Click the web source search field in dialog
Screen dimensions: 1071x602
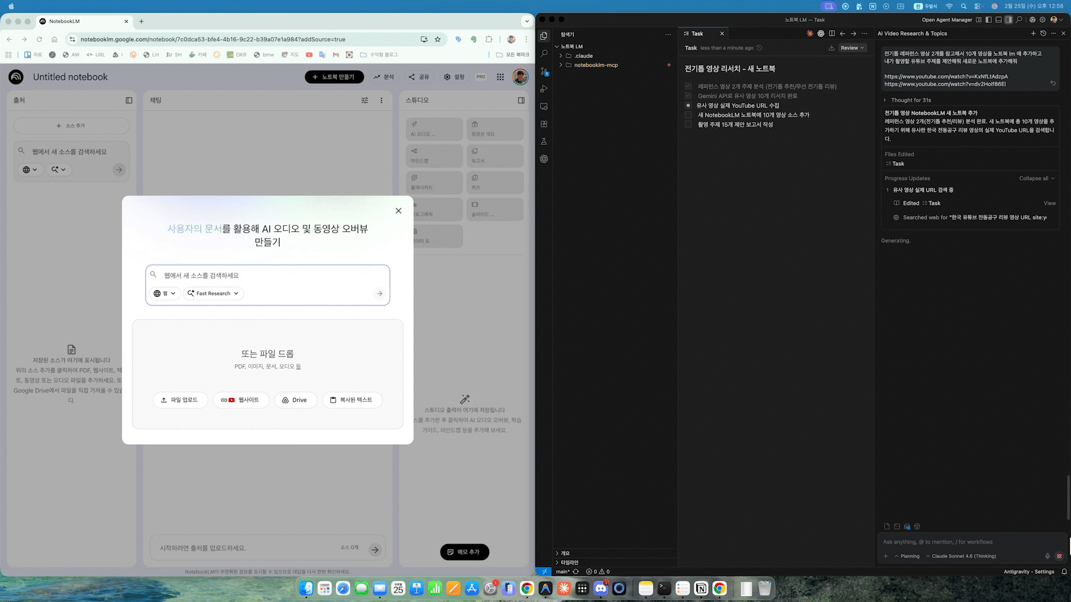point(268,275)
